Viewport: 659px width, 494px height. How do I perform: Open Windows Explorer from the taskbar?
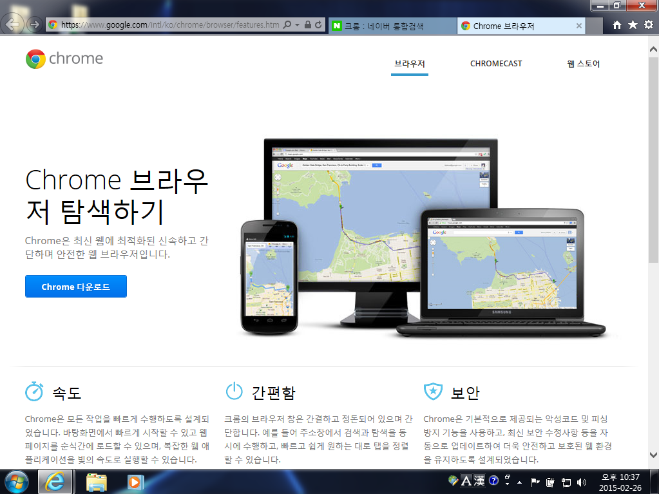(x=97, y=482)
